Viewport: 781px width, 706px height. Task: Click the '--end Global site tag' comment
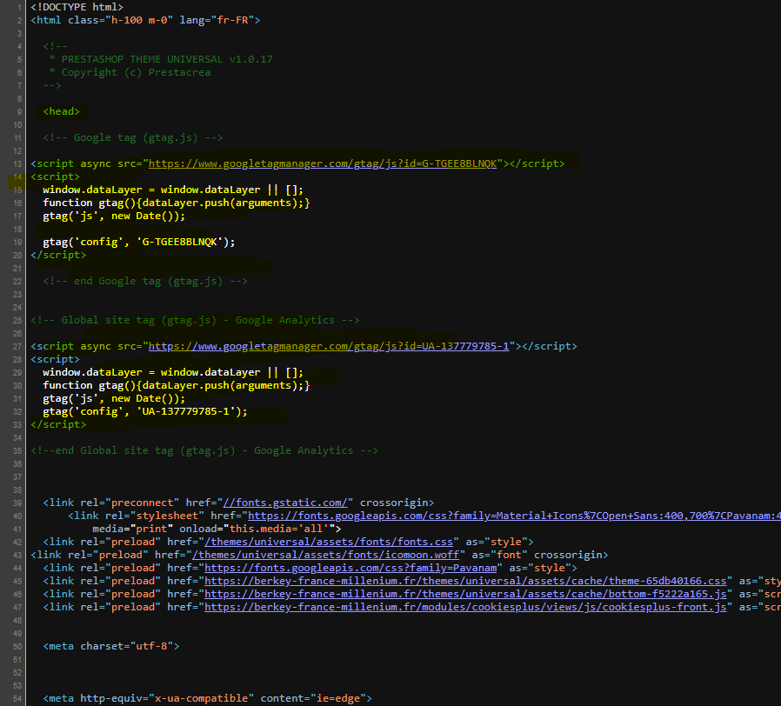(204, 450)
